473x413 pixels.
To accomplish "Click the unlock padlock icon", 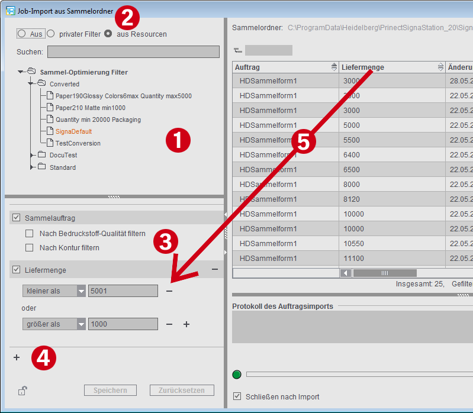I will click(22, 391).
